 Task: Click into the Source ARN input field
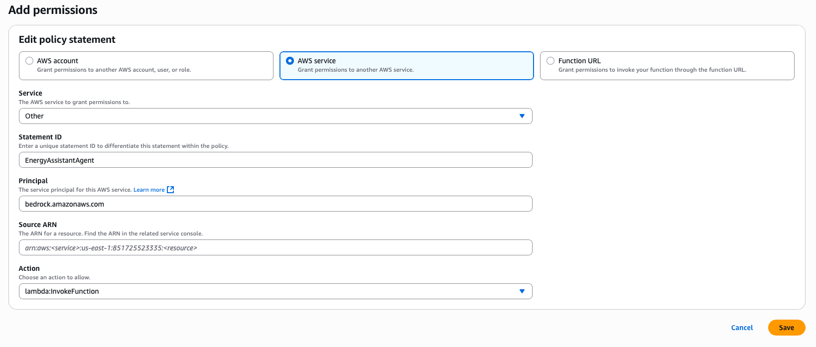click(x=275, y=247)
